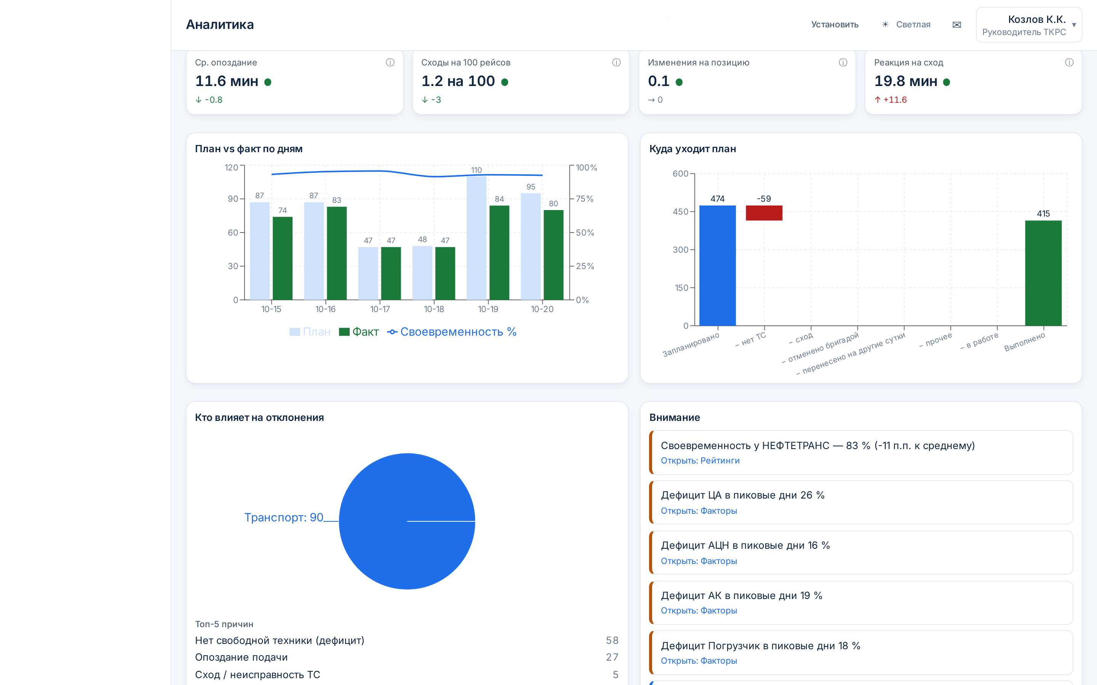This screenshot has width=1097, height=685.
Task: Click the blue Запланировано 474 bar
Action: coord(718,266)
